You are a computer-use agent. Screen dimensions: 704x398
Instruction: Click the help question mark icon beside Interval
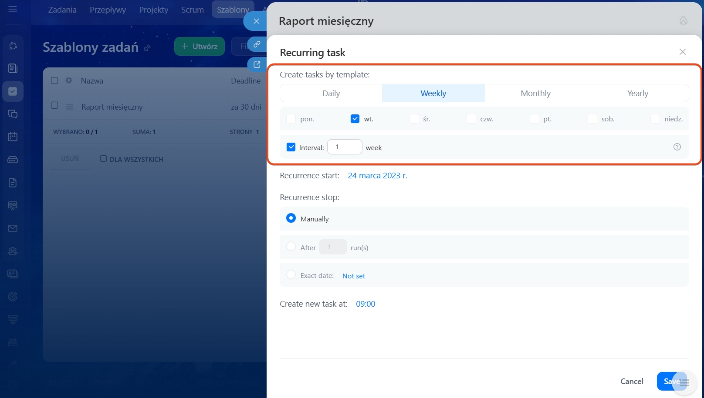point(677,147)
